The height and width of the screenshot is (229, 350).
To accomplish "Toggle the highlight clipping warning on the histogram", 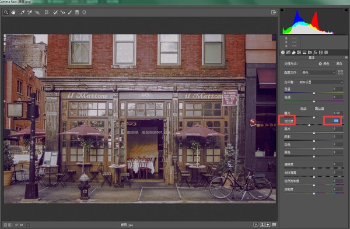I will (346, 10).
